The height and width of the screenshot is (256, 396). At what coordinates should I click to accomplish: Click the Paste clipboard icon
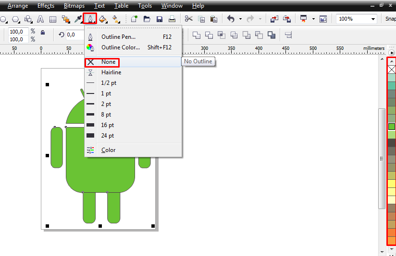pos(214,19)
